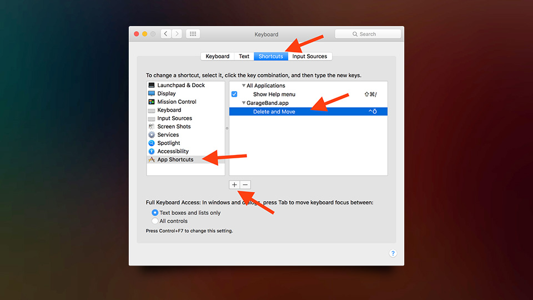Click the Services gear icon
Screen dimensions: 533x300
coord(152,134)
